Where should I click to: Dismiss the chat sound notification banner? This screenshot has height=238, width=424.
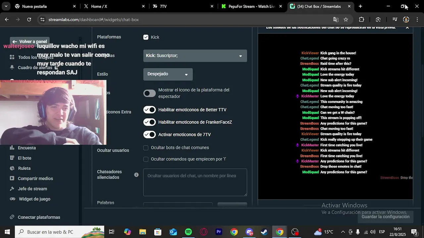tap(407, 27)
